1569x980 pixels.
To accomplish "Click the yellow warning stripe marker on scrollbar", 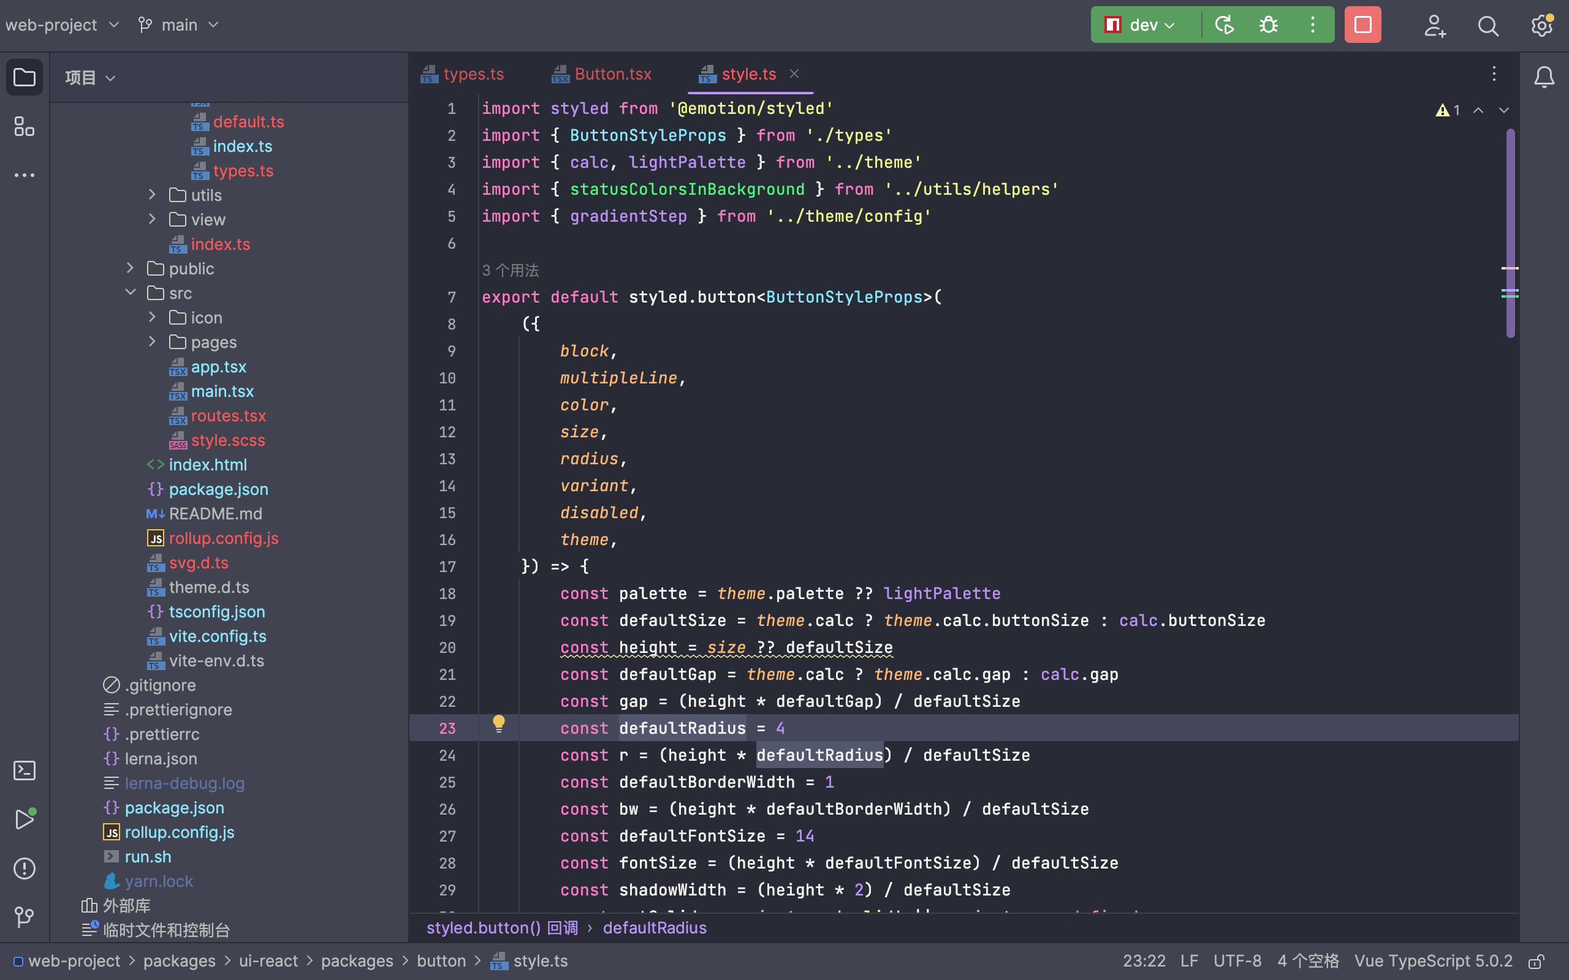I will coord(1510,268).
